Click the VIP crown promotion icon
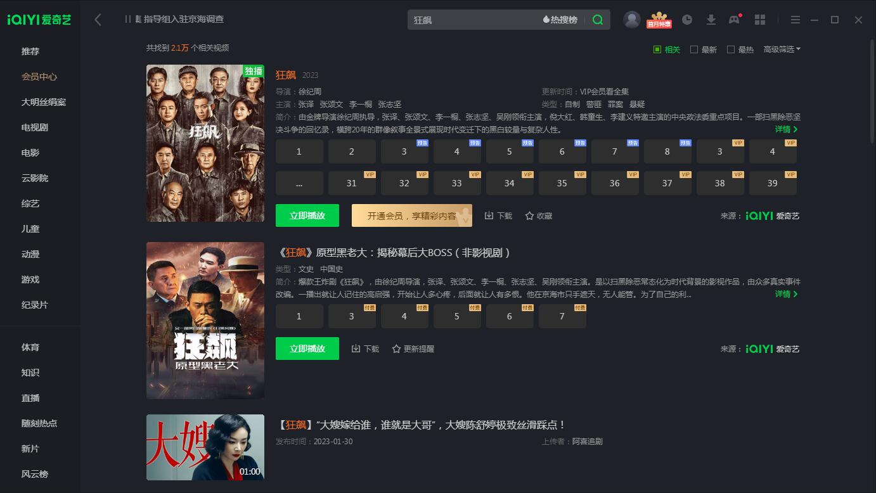This screenshot has width=876, height=493. [659, 20]
